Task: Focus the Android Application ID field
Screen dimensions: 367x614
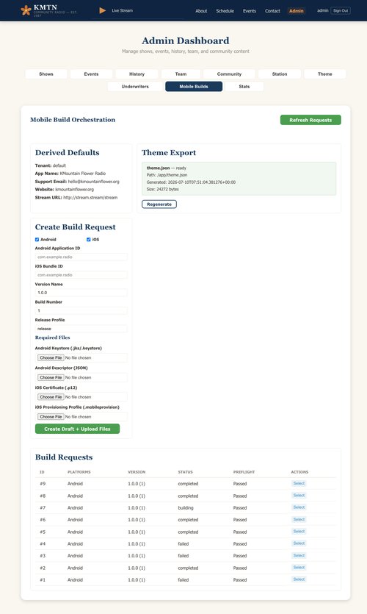Action: tap(81, 257)
